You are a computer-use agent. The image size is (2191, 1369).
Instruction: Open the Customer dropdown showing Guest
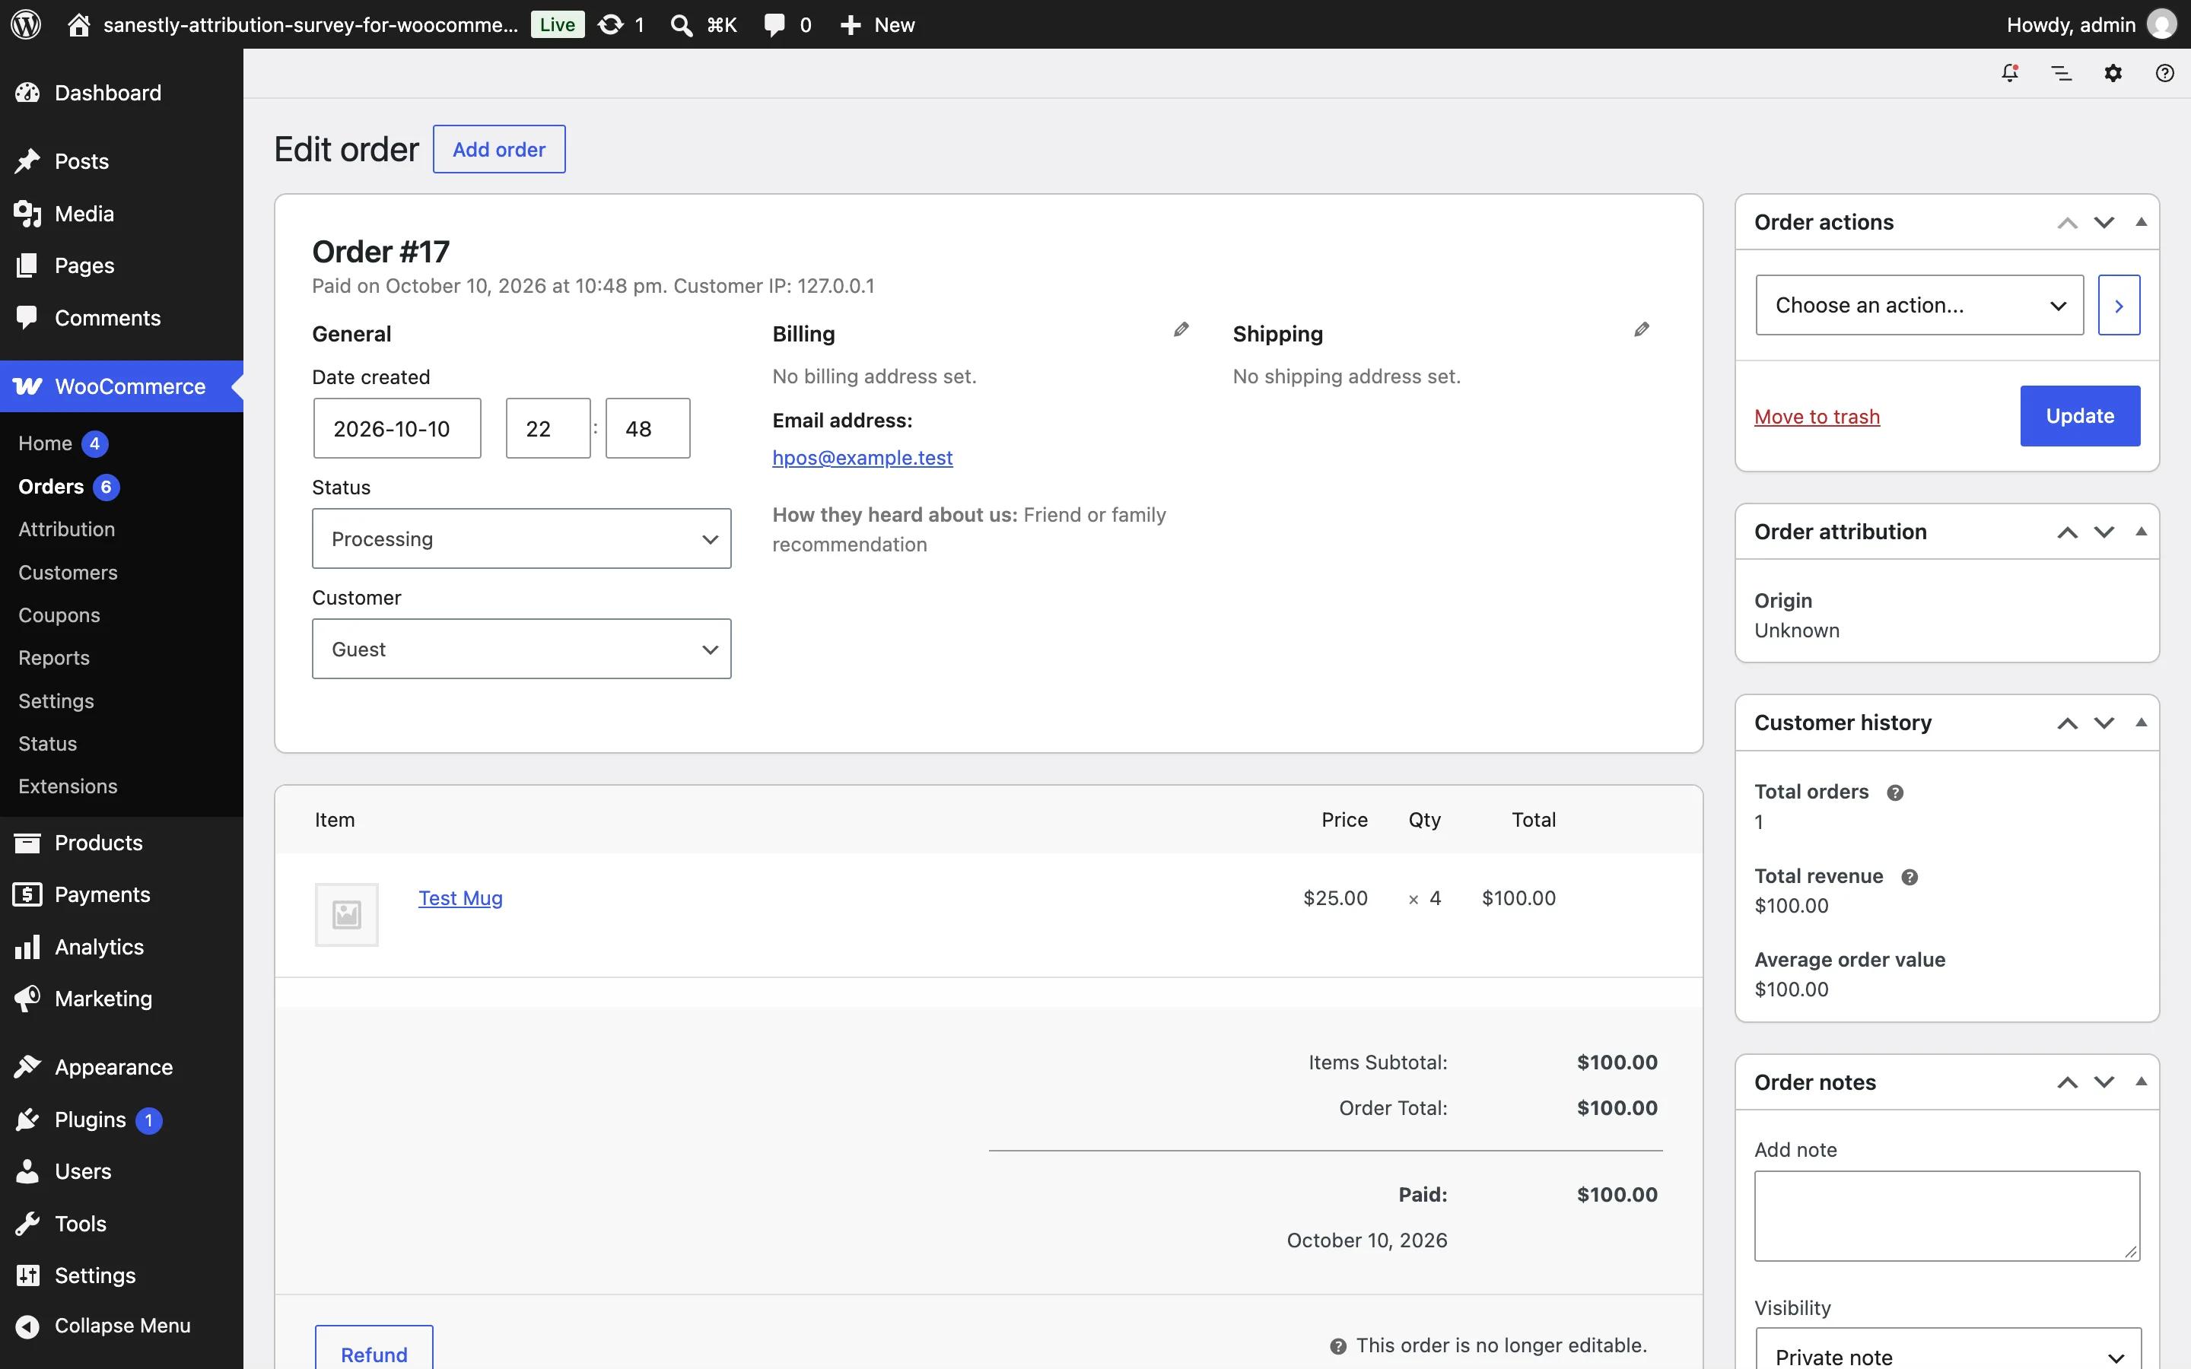click(521, 650)
